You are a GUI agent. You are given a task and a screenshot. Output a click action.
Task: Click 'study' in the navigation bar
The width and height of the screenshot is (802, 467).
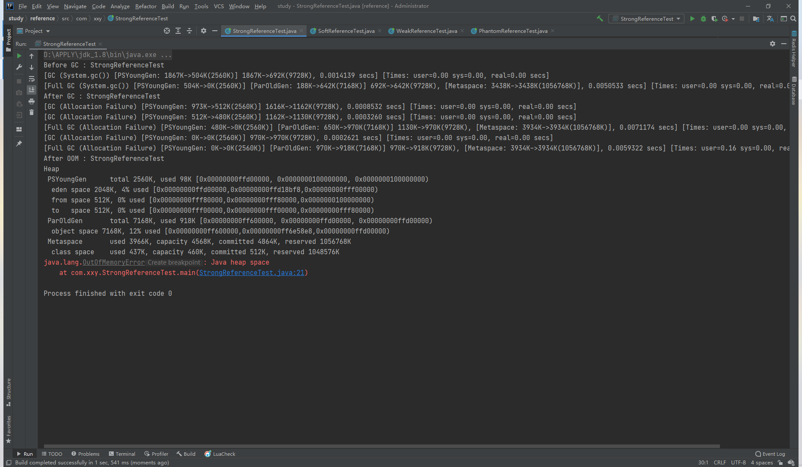pyautogui.click(x=16, y=19)
